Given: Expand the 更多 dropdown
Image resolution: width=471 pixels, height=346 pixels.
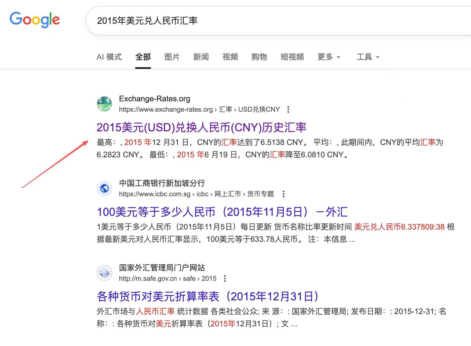Looking at the screenshot, I should (x=329, y=57).
